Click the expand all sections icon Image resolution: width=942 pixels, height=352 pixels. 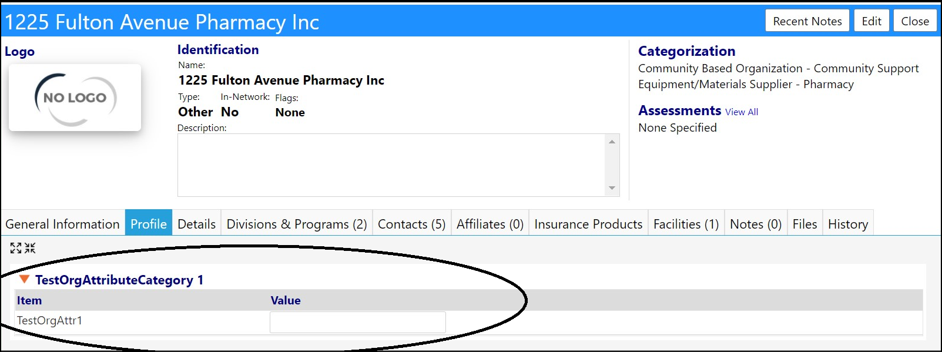pyautogui.click(x=16, y=248)
